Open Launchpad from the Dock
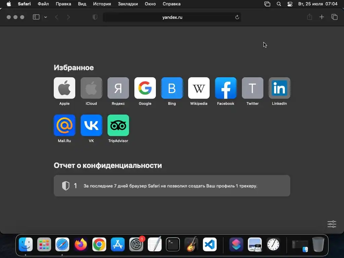Screen dimensions: 344x258 pos(44,244)
